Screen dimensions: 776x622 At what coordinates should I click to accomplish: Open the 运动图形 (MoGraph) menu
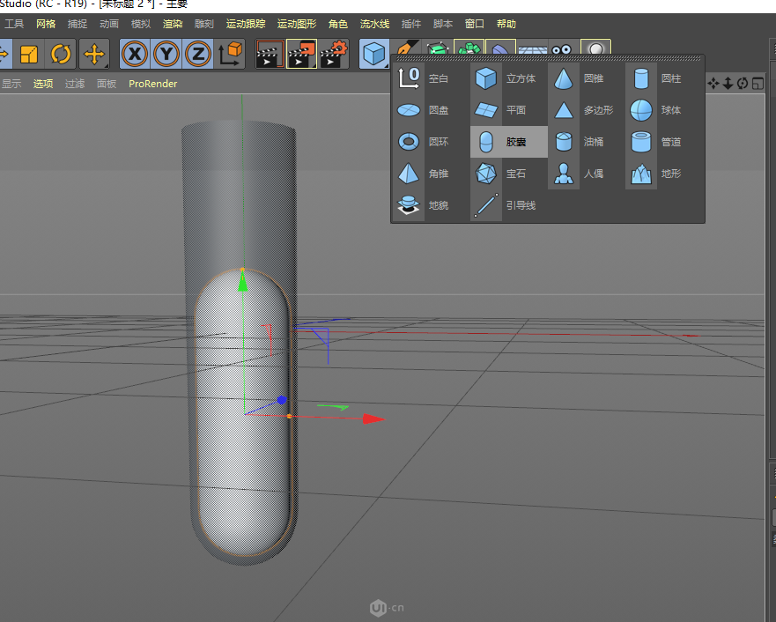coord(297,24)
